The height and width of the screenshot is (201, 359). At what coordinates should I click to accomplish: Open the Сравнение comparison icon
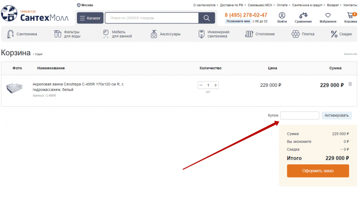pos(303,16)
